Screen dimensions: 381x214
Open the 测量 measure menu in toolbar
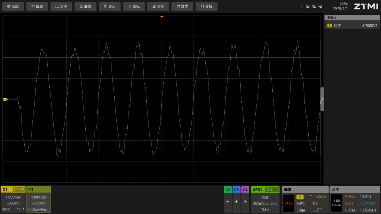158,6
